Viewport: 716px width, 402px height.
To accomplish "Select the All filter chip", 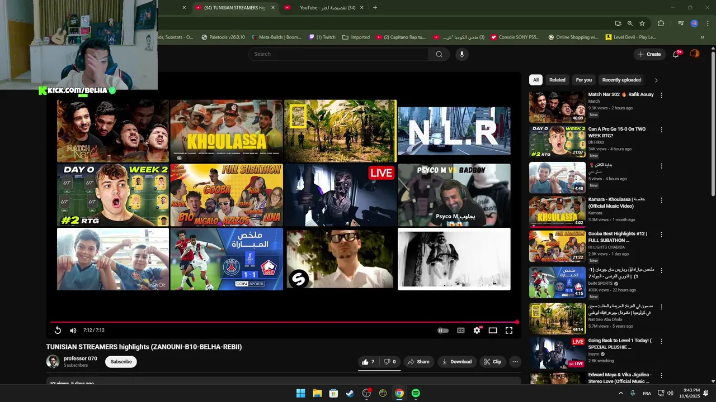I will [536, 80].
